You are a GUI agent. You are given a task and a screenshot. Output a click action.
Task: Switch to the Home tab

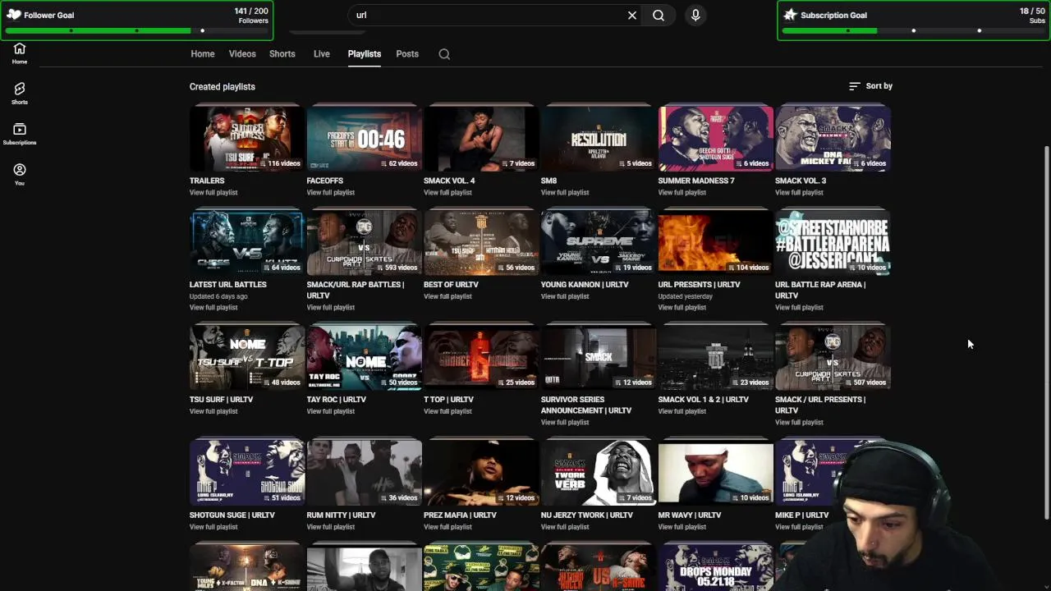pos(203,54)
